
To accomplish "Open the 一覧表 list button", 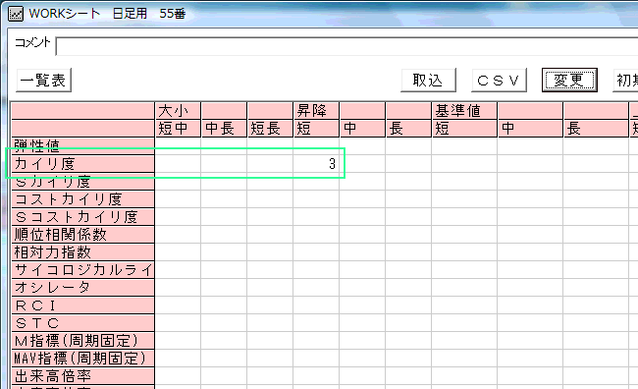I will (x=43, y=80).
